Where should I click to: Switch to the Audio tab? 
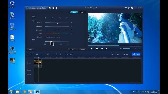82,12
